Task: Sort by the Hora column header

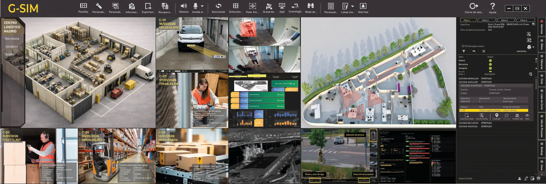Action: pos(462,74)
